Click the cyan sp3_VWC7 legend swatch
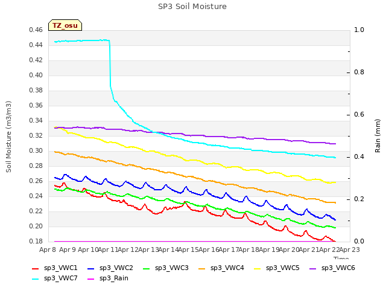This screenshot has width=386, height=290. pyautogui.click(x=36, y=279)
